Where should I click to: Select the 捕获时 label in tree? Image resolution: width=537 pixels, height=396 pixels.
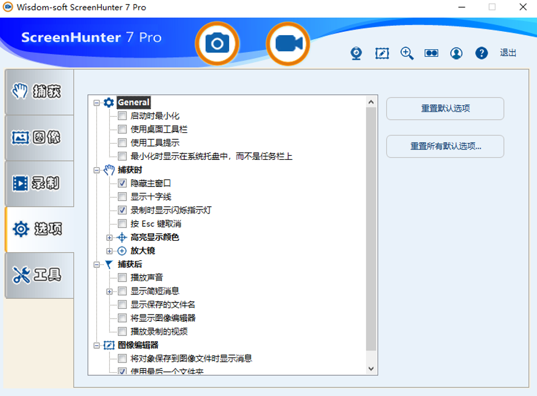130,170
